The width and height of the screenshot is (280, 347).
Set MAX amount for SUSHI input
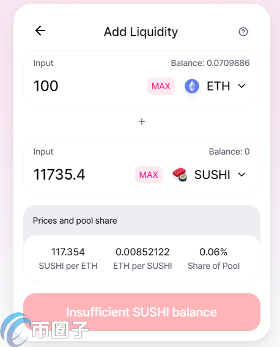pyautogui.click(x=149, y=175)
